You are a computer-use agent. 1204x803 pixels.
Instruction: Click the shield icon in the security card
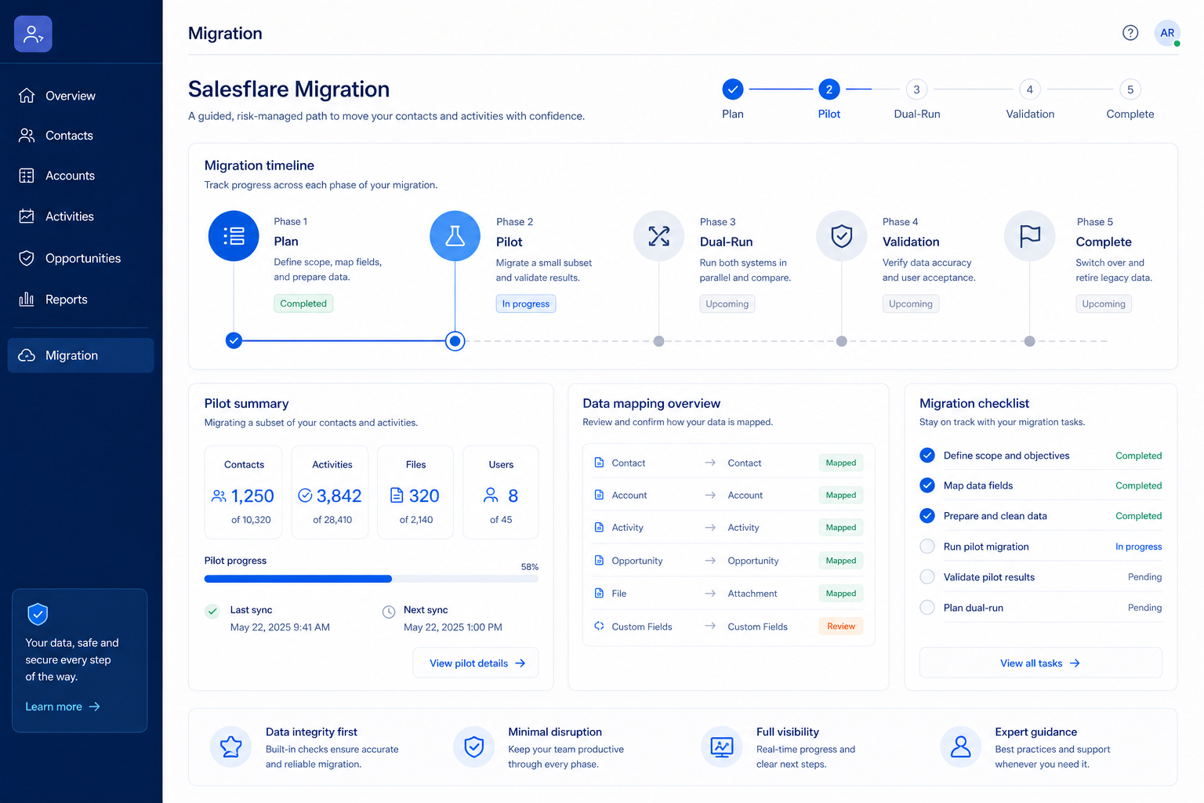coord(38,614)
